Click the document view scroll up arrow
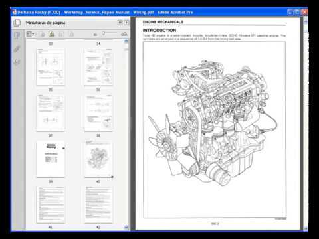 coord(306,21)
